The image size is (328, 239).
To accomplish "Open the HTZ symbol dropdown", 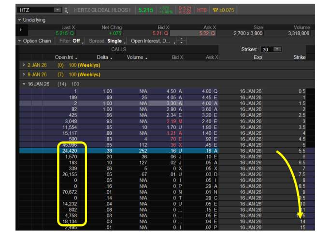I will click(57, 10).
